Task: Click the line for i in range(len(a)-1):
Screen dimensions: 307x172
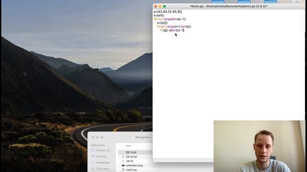Action: tap(170, 19)
